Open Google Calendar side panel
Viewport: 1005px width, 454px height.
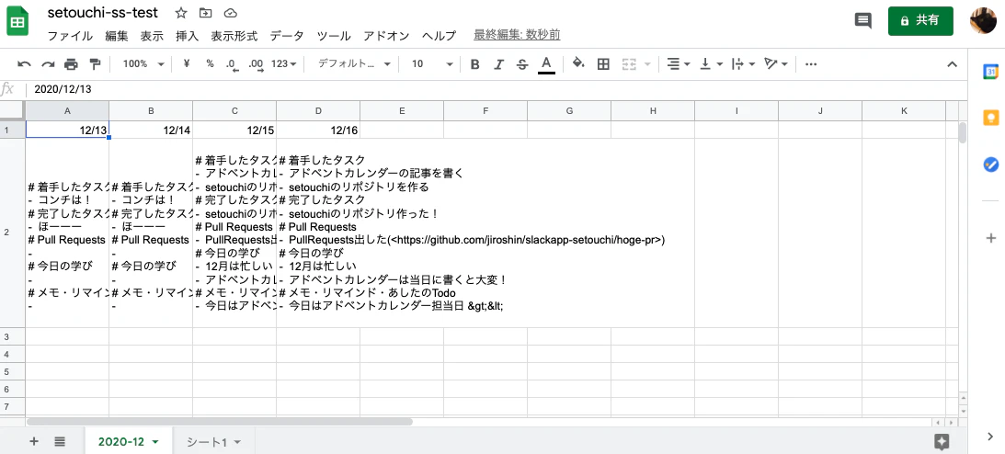991,72
